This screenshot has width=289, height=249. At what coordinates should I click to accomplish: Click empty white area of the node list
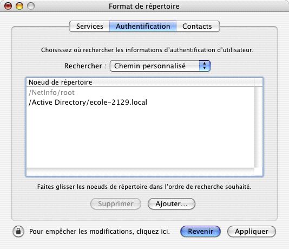click(x=141, y=138)
